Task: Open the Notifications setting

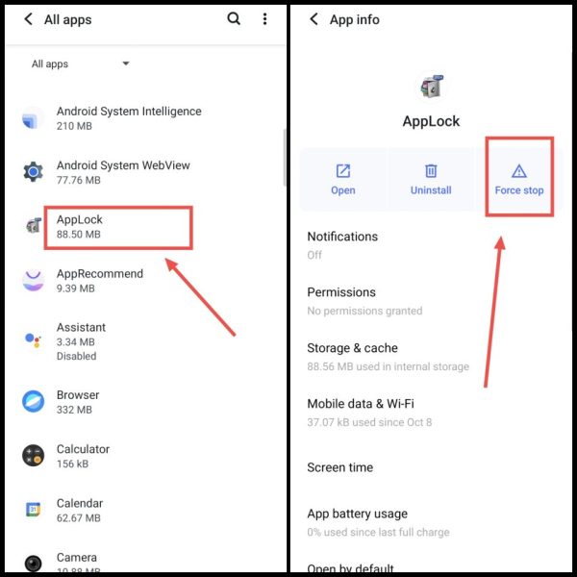Action: [431, 245]
